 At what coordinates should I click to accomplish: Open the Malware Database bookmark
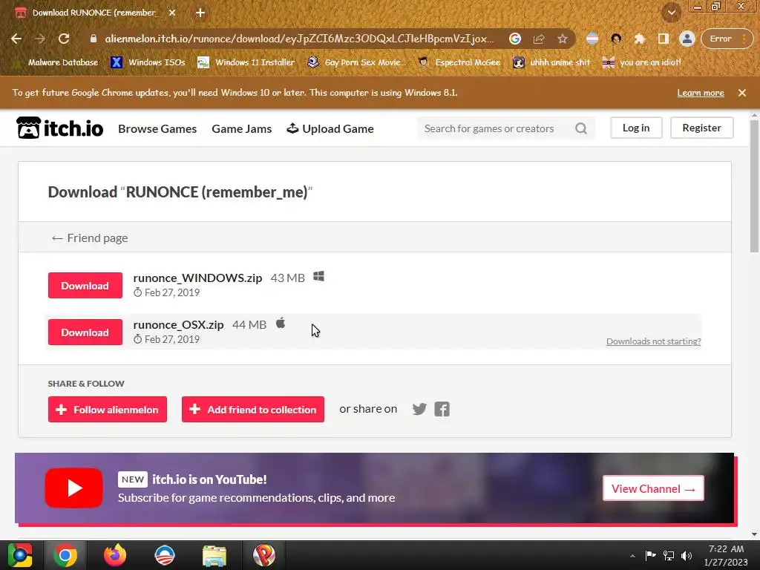click(x=56, y=62)
